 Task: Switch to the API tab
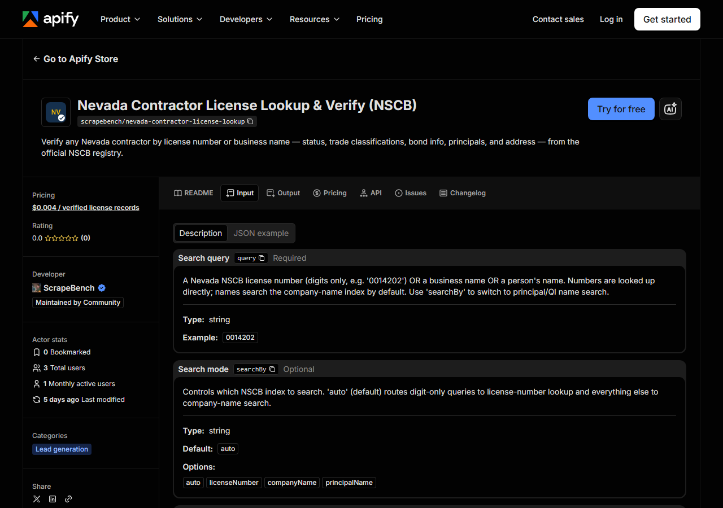pos(371,193)
